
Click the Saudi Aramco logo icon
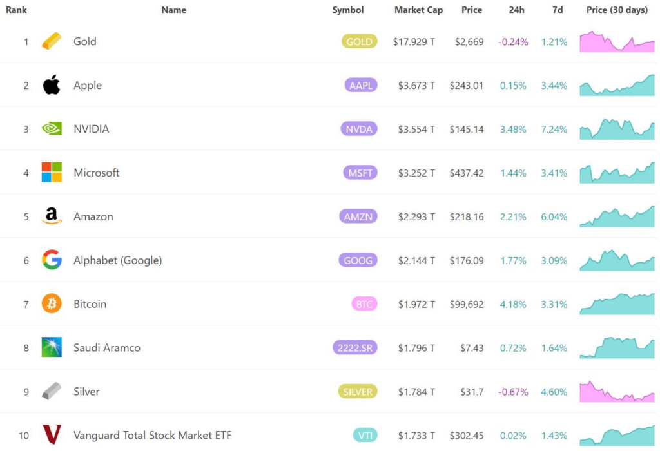[x=52, y=347]
